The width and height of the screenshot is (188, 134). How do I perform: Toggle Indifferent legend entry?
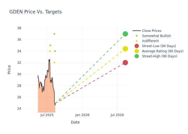point(150,41)
